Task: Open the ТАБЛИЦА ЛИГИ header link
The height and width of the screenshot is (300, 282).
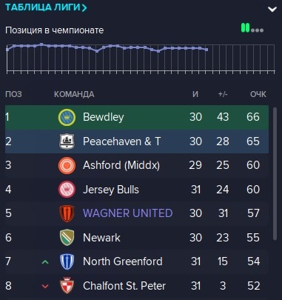Action: pyautogui.click(x=46, y=7)
